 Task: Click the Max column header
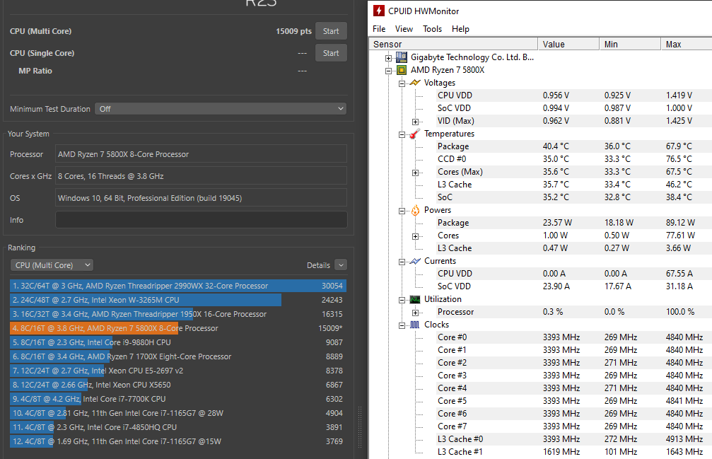686,44
